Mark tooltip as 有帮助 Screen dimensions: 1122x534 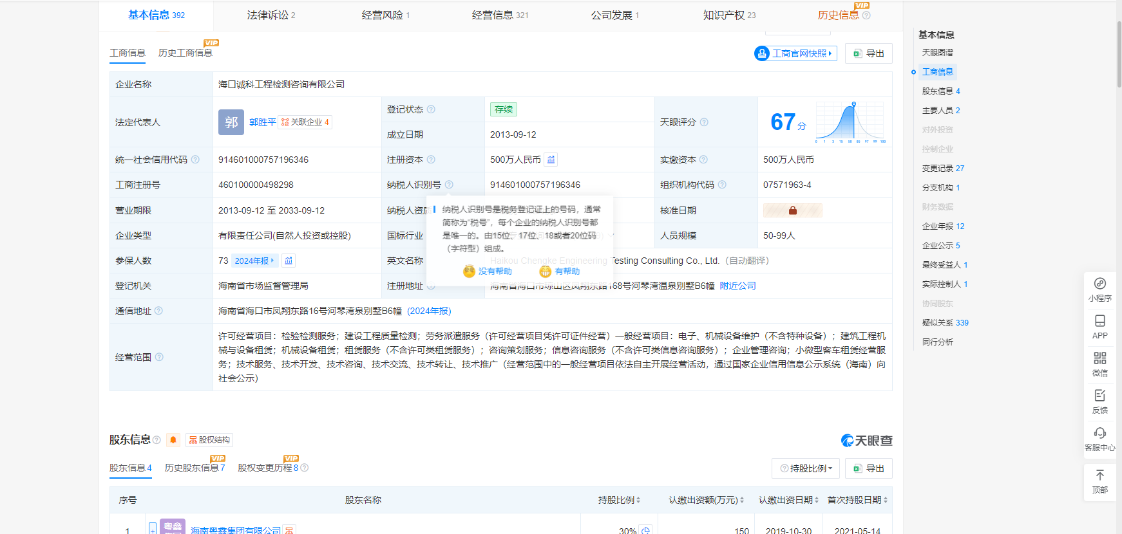click(x=560, y=272)
